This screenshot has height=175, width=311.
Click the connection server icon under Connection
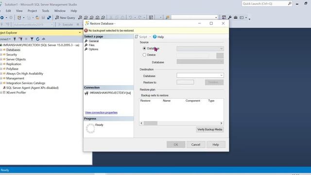click(x=86, y=93)
